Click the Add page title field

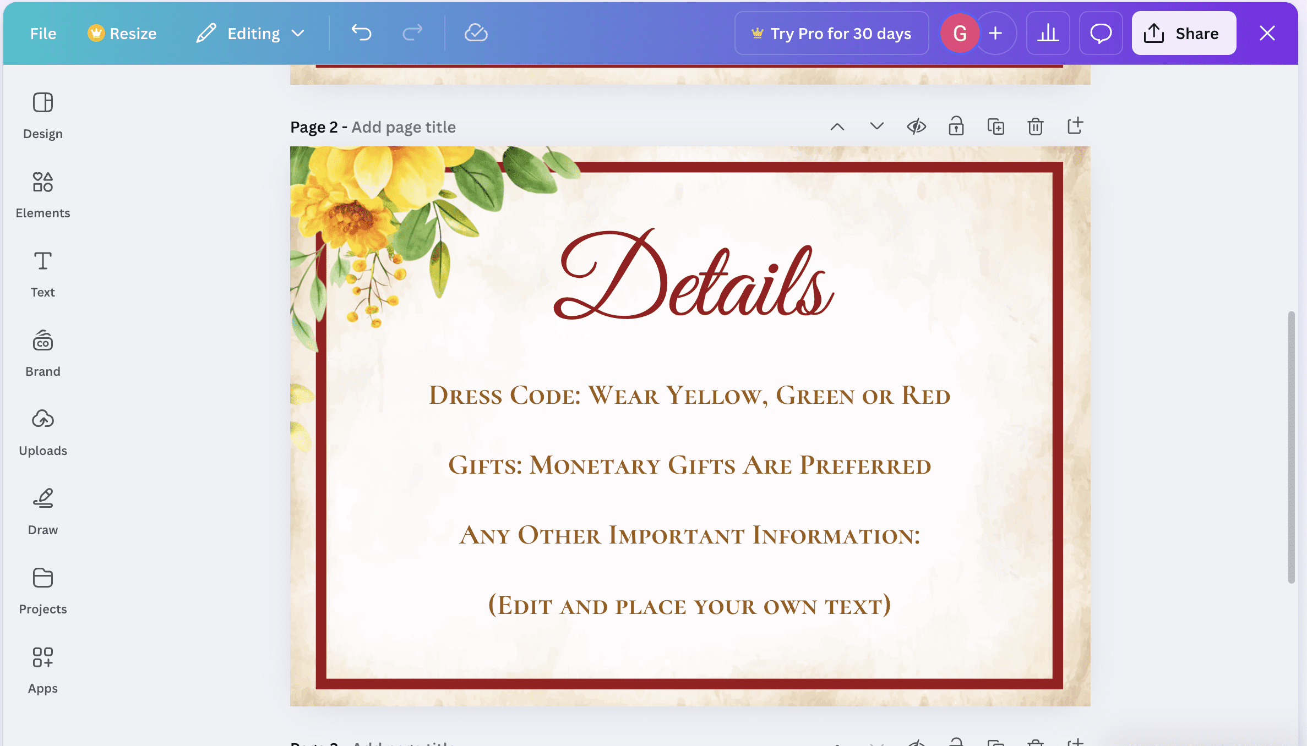pyautogui.click(x=404, y=127)
